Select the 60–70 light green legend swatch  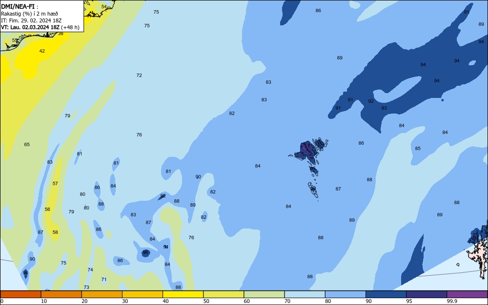264,294
